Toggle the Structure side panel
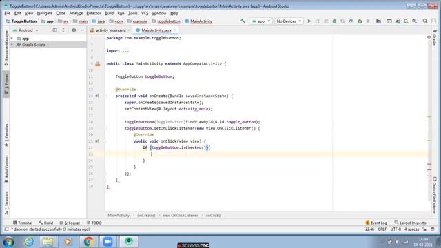 6,203
